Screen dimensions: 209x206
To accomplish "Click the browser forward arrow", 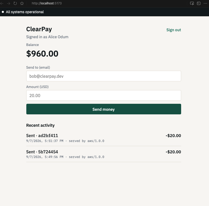I will [9, 3].
